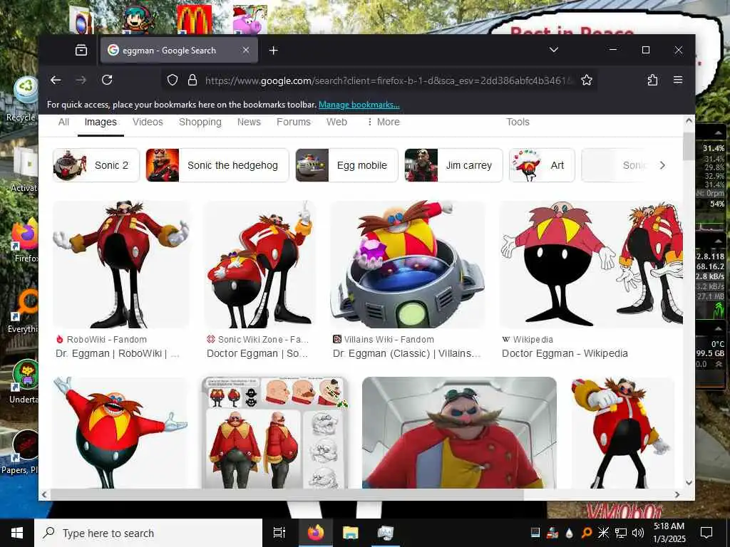The width and height of the screenshot is (730, 547).
Task: Open the Firefox extensions menu
Action: (x=652, y=80)
